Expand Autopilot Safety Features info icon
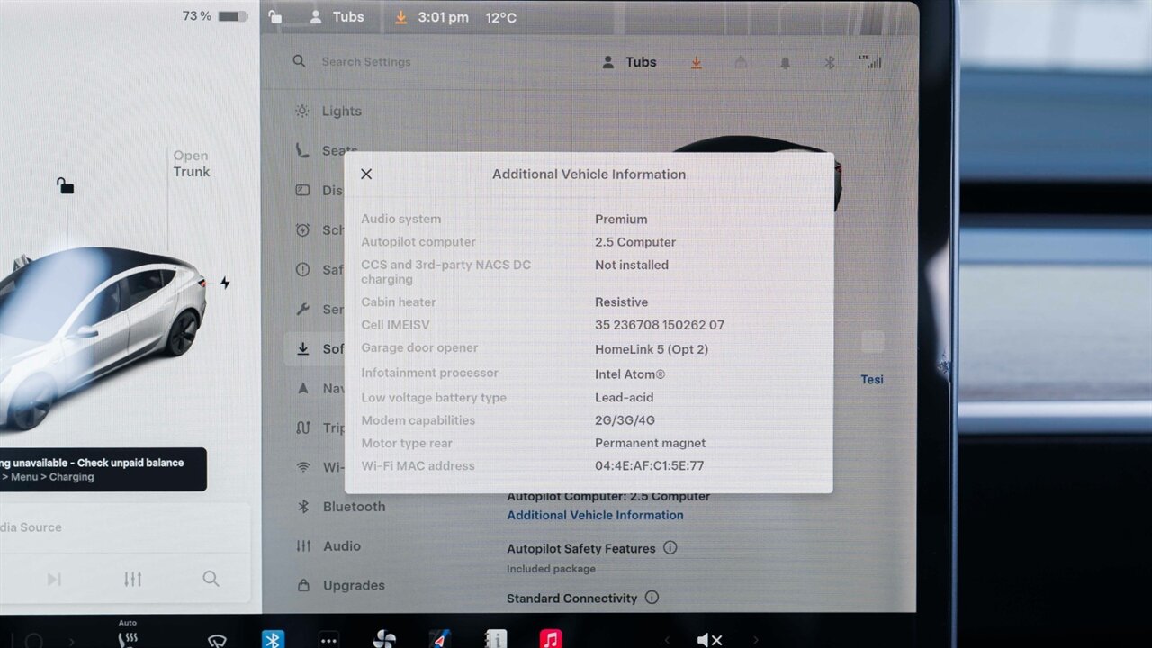 [x=670, y=547]
